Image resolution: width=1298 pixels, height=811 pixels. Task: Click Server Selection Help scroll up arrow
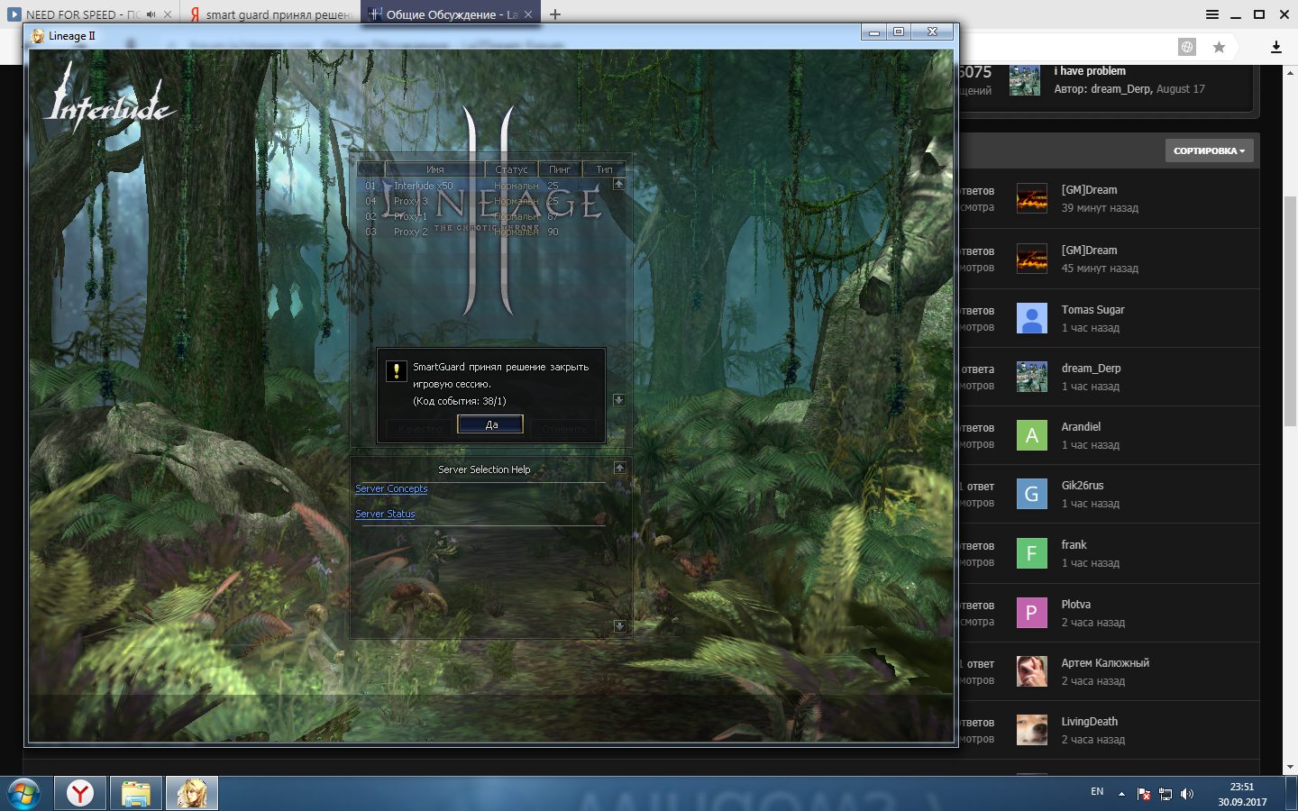point(619,468)
